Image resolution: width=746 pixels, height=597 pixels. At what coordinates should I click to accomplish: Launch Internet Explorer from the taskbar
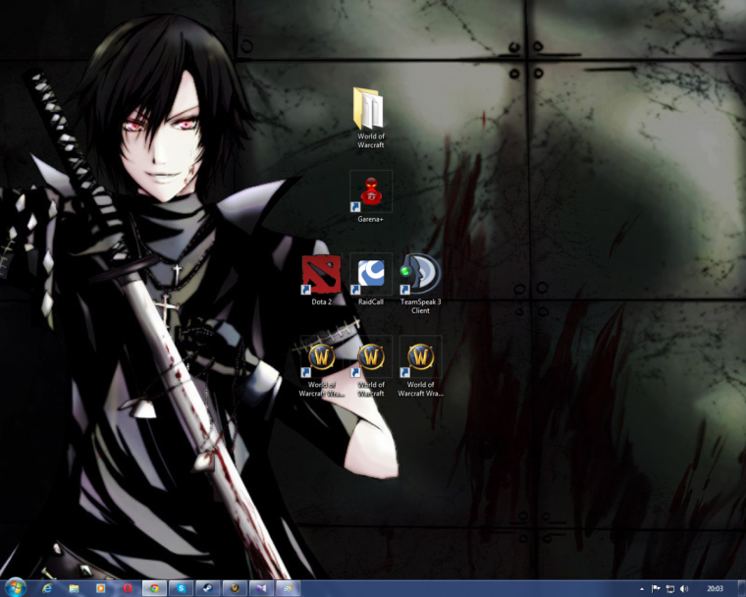pos(47,588)
